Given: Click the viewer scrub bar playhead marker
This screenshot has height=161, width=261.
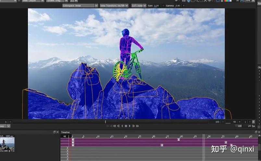Looking at the screenshot, I should coord(106,122).
